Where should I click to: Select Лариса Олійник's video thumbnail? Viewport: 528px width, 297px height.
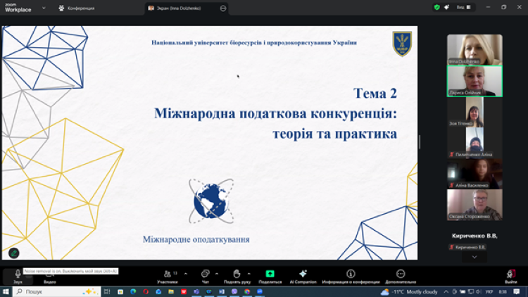pos(474,81)
